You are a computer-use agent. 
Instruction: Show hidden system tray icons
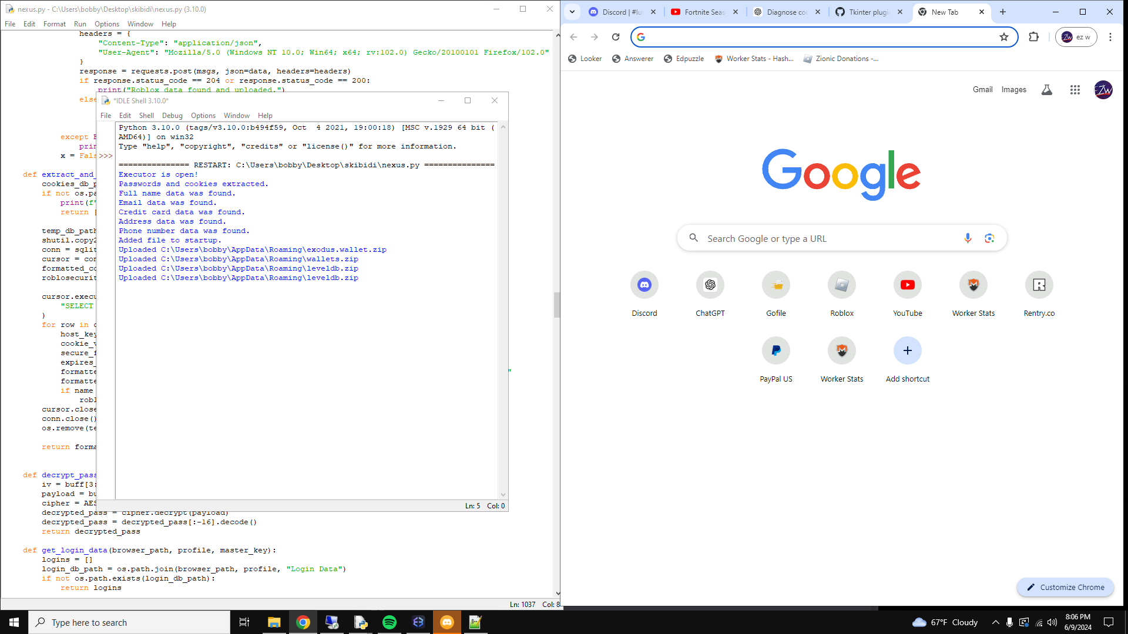click(995, 622)
